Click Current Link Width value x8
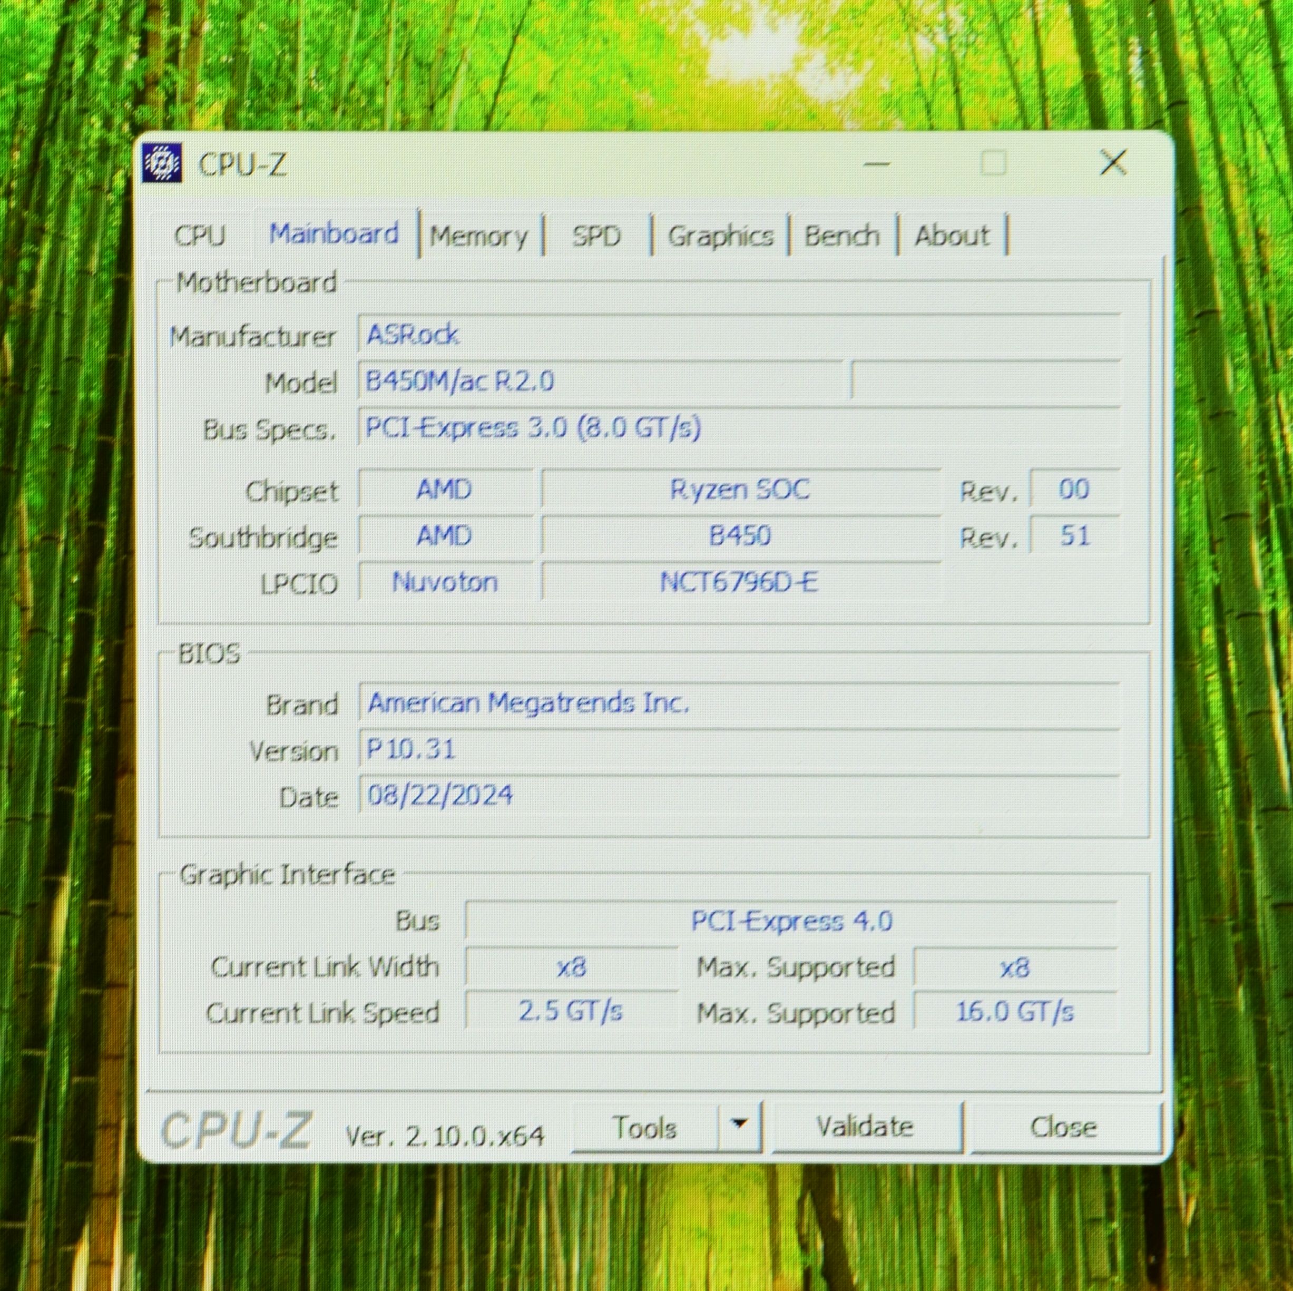Image resolution: width=1293 pixels, height=1291 pixels. 572,967
